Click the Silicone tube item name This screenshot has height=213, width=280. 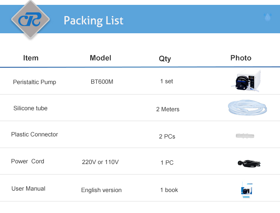click(x=30, y=108)
